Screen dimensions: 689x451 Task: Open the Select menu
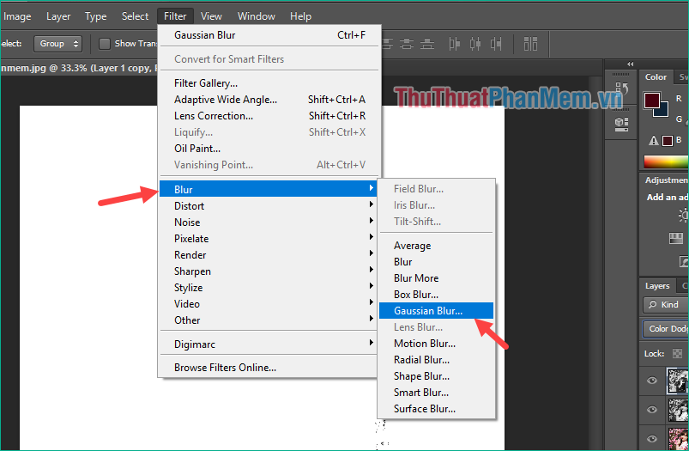135,16
